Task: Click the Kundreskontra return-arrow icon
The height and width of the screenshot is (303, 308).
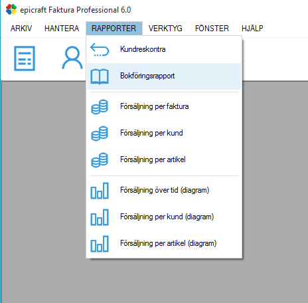Action: [x=100, y=49]
